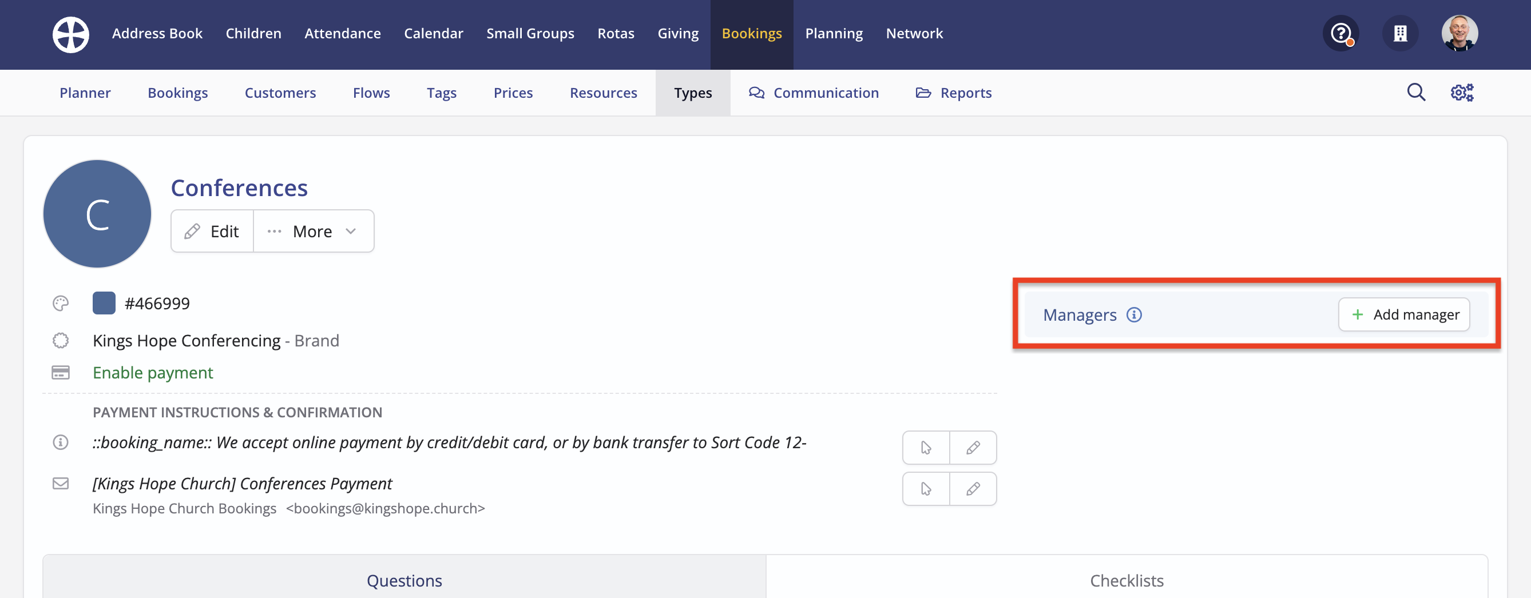Open Children module
1531x598 pixels.
[x=253, y=33]
